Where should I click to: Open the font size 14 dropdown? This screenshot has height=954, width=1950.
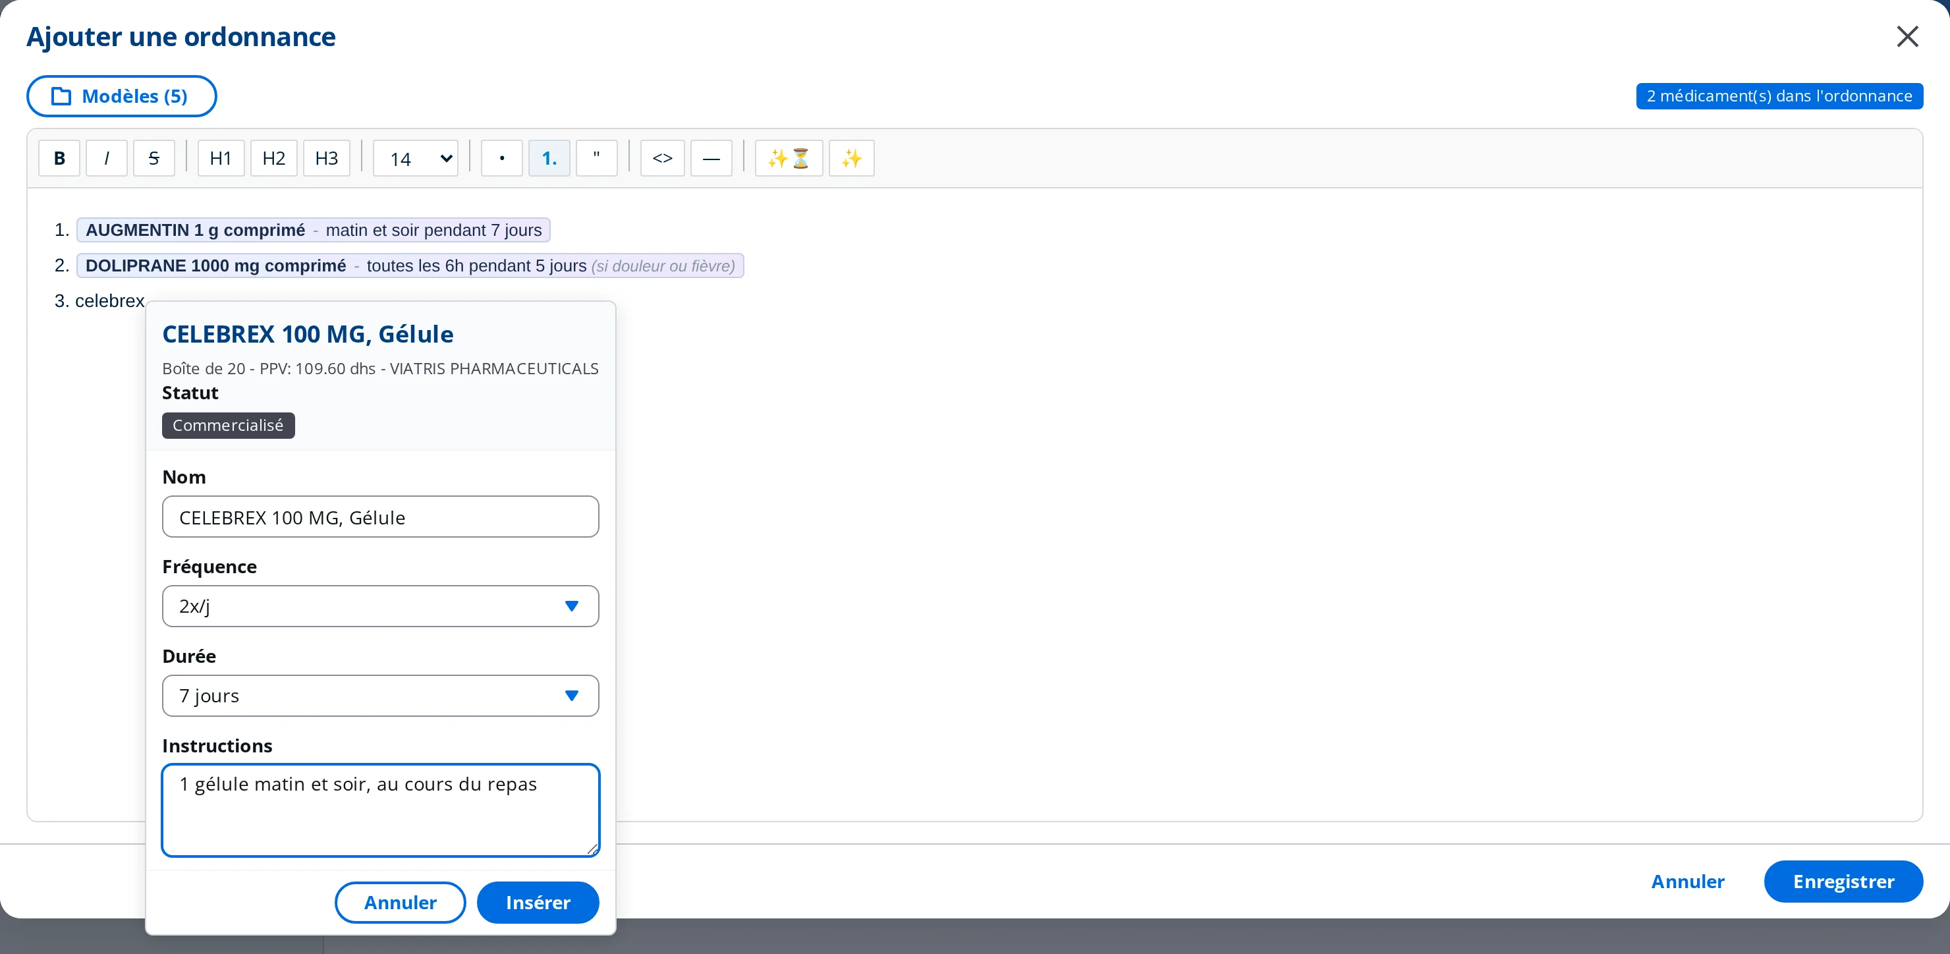416,158
